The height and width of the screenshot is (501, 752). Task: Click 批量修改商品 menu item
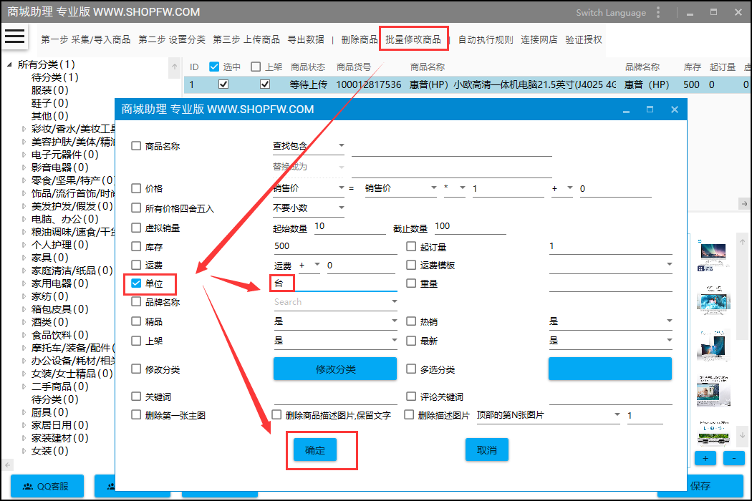413,40
